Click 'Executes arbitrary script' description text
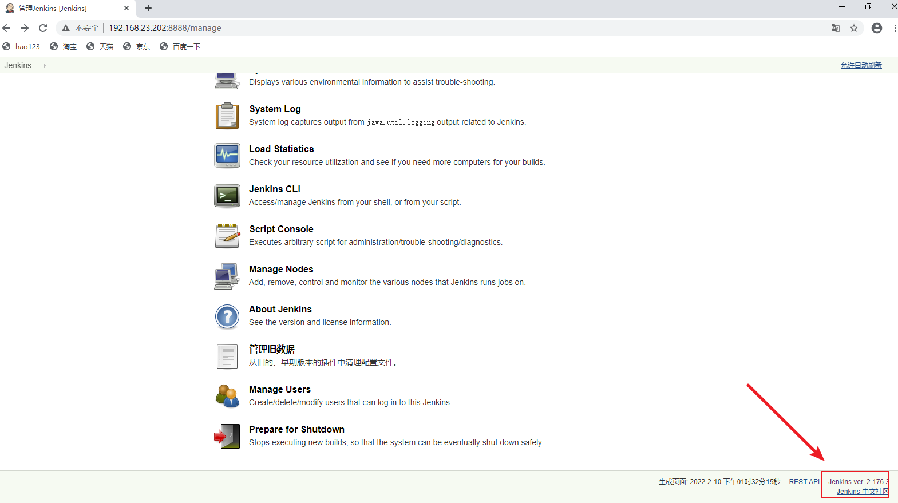Screen dimensions: 898x503 click(375, 242)
